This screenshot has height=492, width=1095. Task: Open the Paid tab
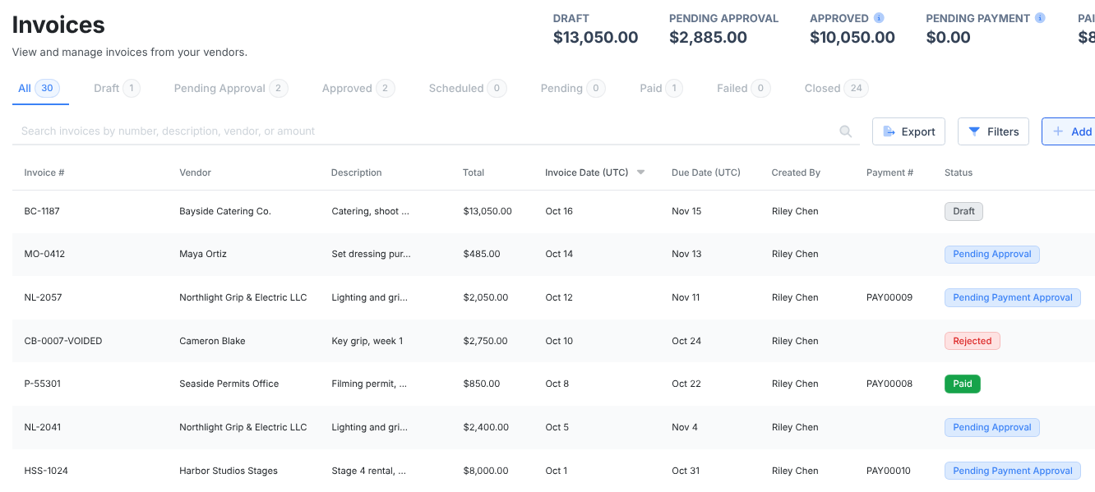point(661,88)
